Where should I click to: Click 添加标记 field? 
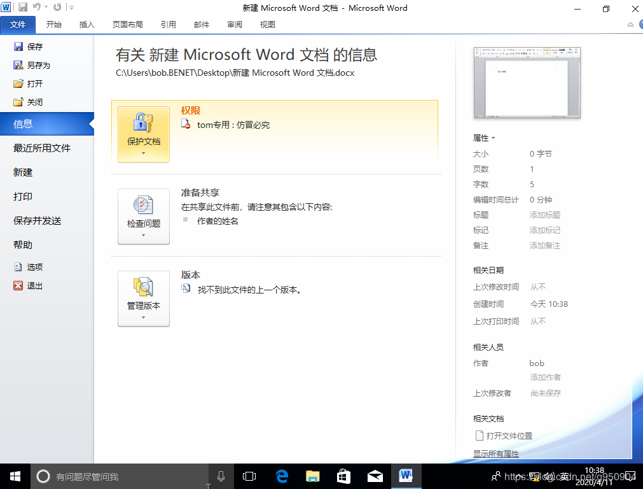(x=544, y=230)
